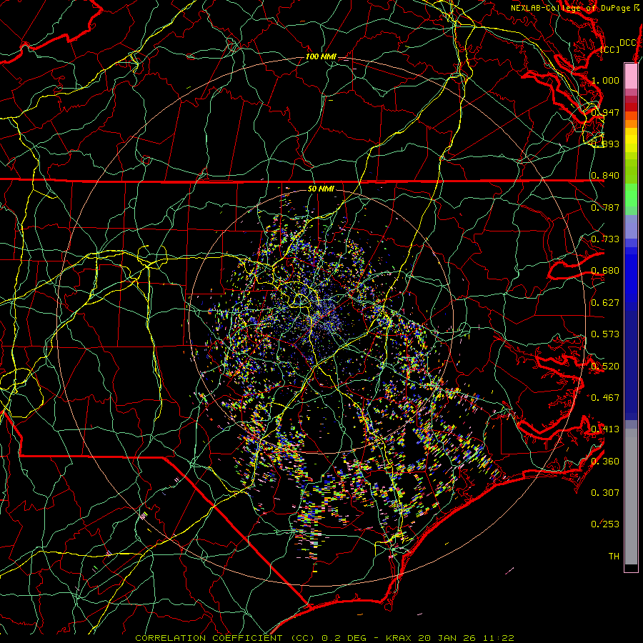Click the 11:22 timestamp
The height and width of the screenshot is (643, 643).
tap(499, 638)
